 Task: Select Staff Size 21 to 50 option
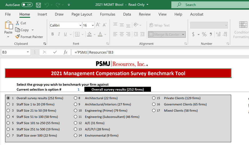tap(8, 110)
